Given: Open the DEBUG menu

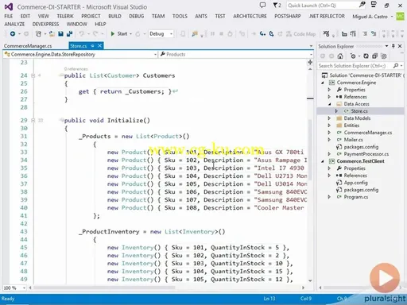Looking at the screenshot, I should click(137, 16).
